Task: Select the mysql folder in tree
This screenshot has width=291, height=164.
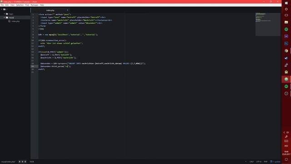Action: [x=11, y=17]
